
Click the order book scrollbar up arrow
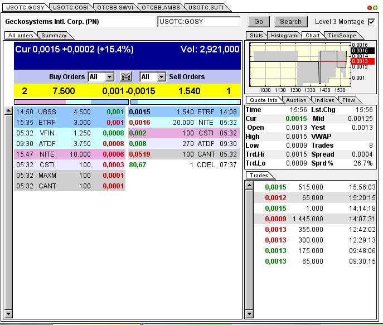coord(8,111)
